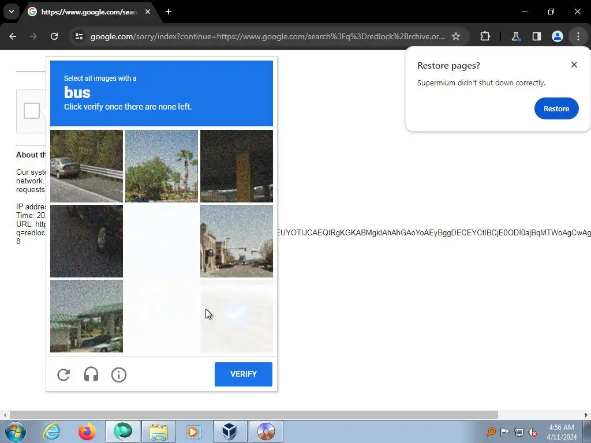
Task: Open the clock showing 4:56 AM
Action: [562, 432]
